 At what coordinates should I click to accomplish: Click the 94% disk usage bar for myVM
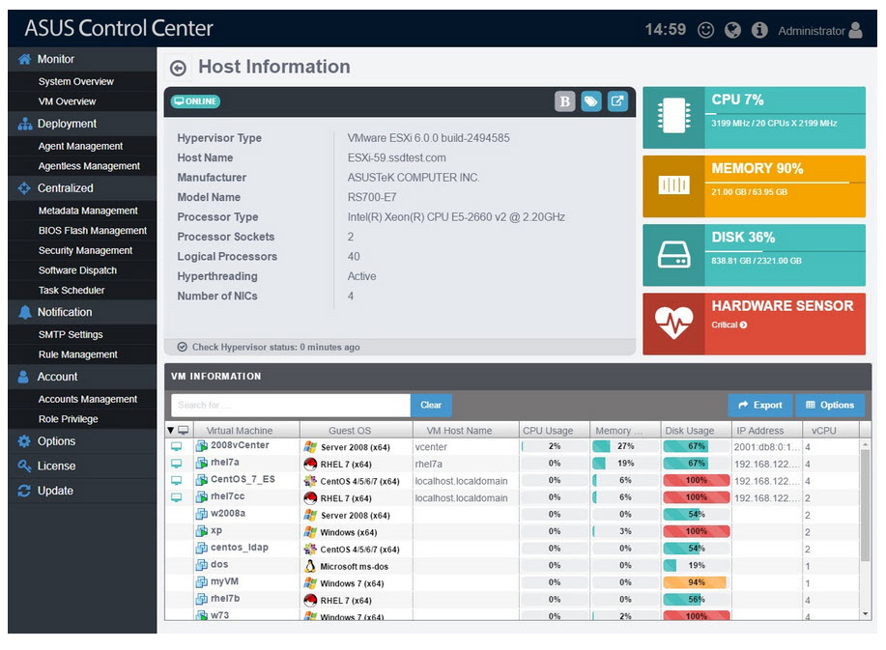[x=696, y=582]
